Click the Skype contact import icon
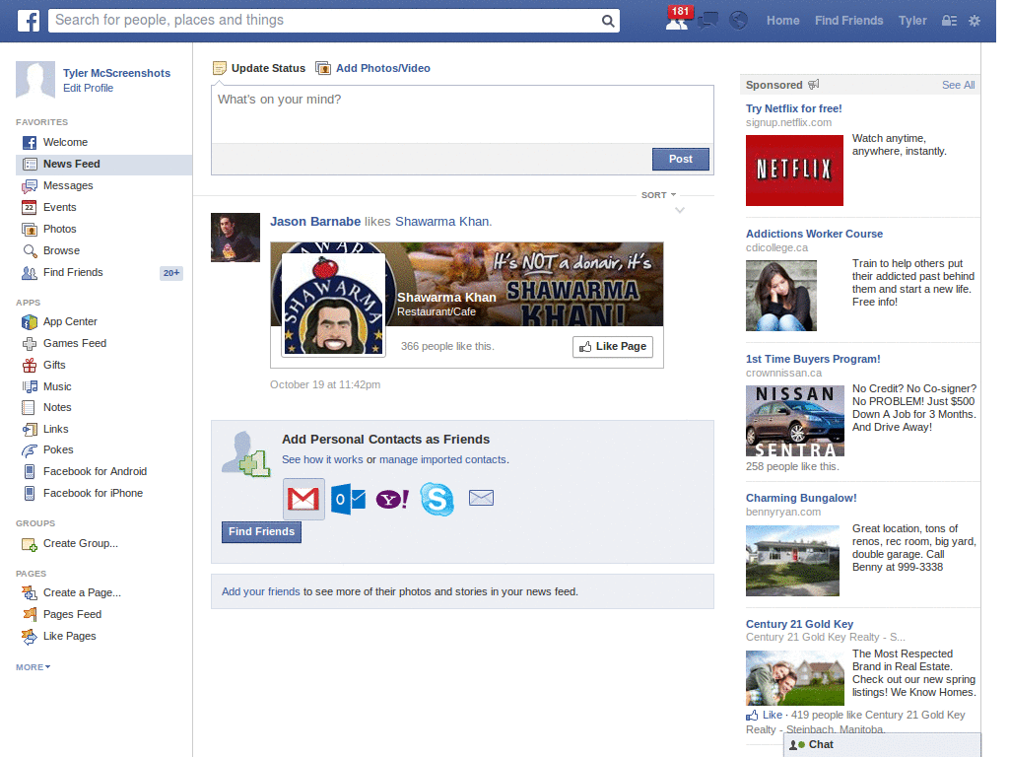This screenshot has width=1009, height=757. 437,499
